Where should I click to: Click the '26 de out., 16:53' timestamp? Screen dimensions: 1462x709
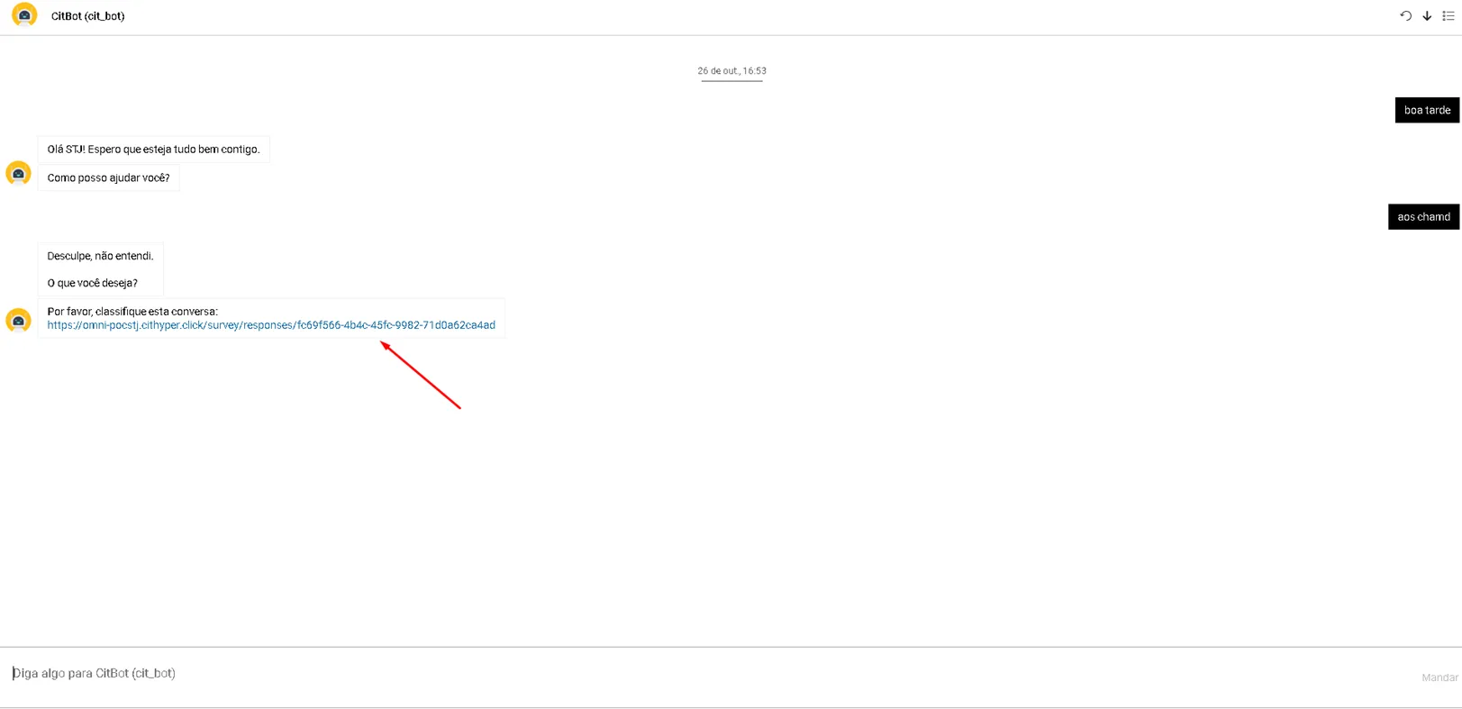coord(731,71)
